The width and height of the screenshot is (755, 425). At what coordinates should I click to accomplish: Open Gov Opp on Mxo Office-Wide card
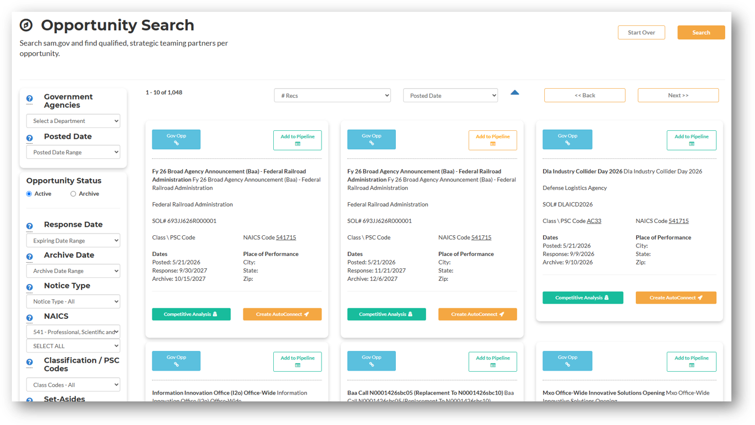pos(567,361)
